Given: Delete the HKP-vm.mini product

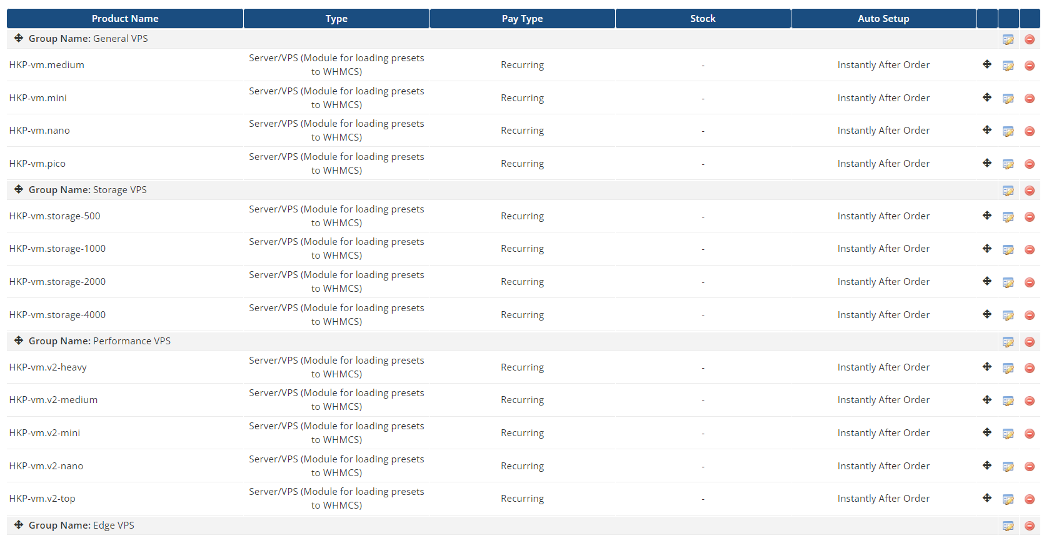Looking at the screenshot, I should [1029, 99].
